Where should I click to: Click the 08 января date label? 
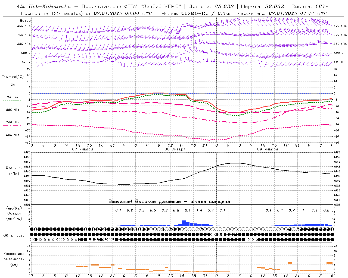[175, 149]
